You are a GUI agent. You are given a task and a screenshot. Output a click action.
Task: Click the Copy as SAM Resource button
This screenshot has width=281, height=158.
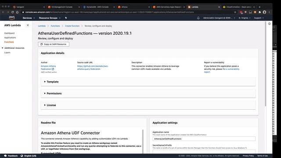pyautogui.click(x=54, y=44)
